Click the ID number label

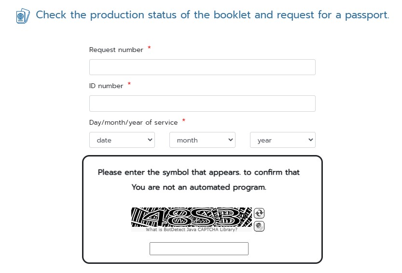click(106, 86)
